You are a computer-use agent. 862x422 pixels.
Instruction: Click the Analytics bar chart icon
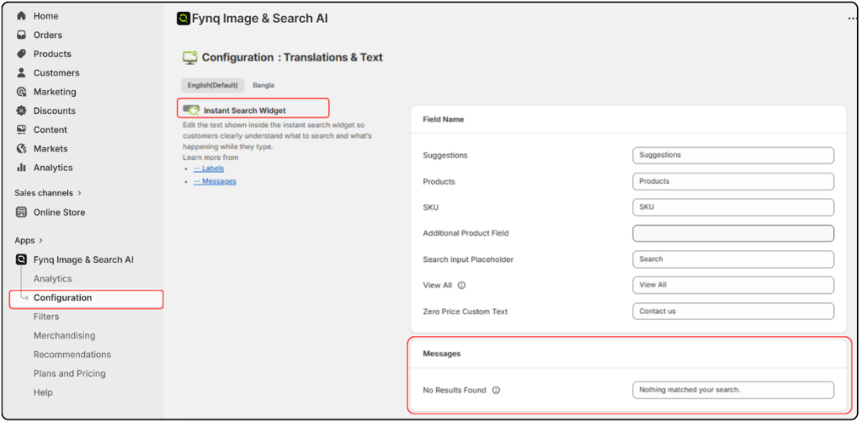pos(21,168)
